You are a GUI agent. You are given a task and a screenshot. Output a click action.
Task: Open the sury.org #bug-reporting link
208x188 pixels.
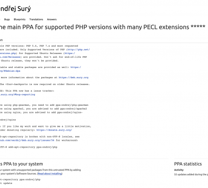(17, 94)
